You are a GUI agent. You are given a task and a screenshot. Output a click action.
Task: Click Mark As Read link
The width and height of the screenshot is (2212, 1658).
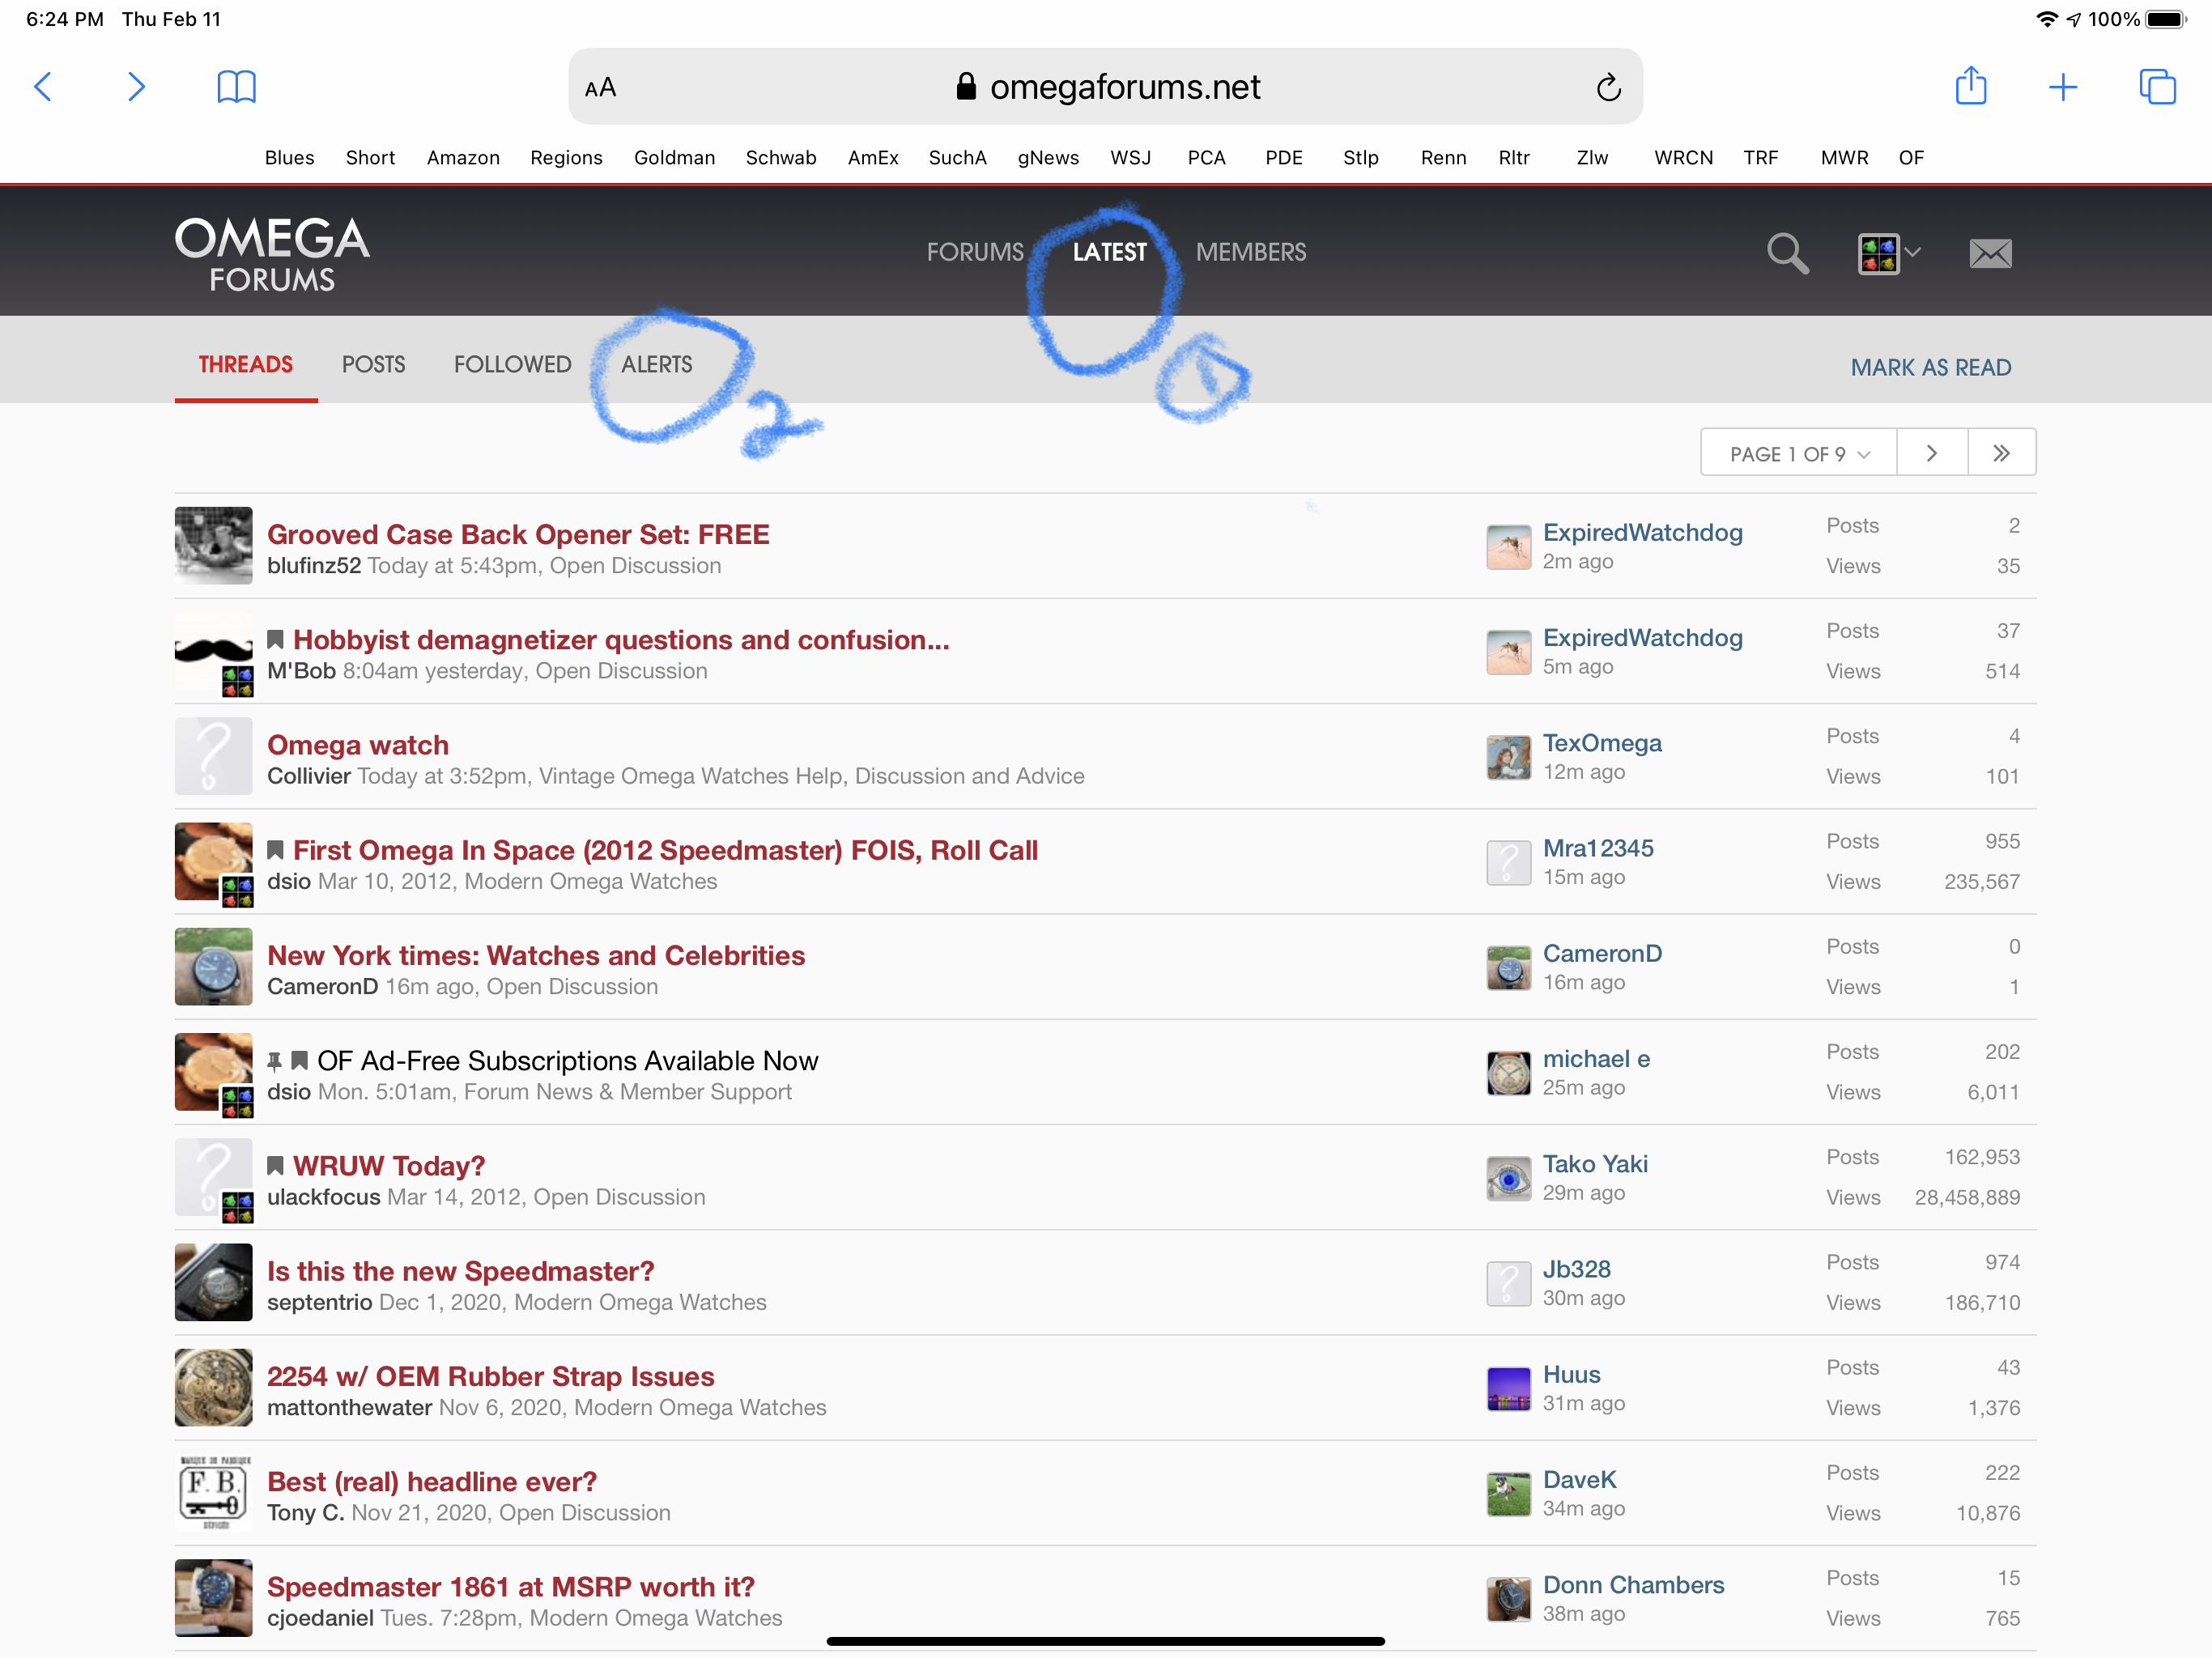1930,367
